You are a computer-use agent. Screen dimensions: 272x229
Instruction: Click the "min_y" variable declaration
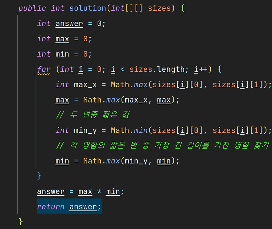pos(85,130)
